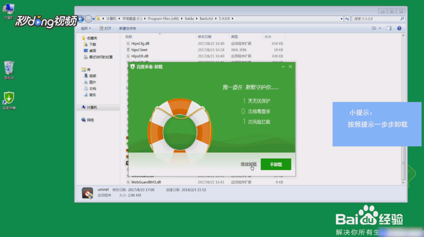This screenshot has height=237, width=424.
Task: Select the WebGuardBHO.dll file name
Action: pyautogui.click(x=146, y=182)
